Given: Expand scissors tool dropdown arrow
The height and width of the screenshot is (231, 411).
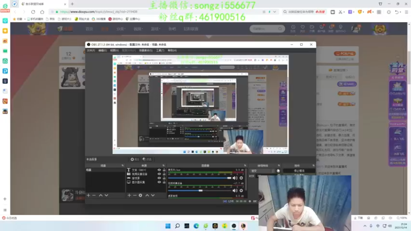Looking at the screenshot, I should pyautogui.click(x=344, y=12).
